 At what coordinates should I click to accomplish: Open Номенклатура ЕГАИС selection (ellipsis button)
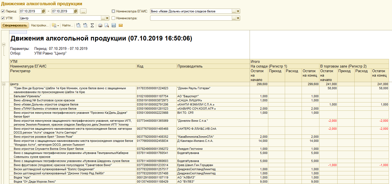point(234,11)
